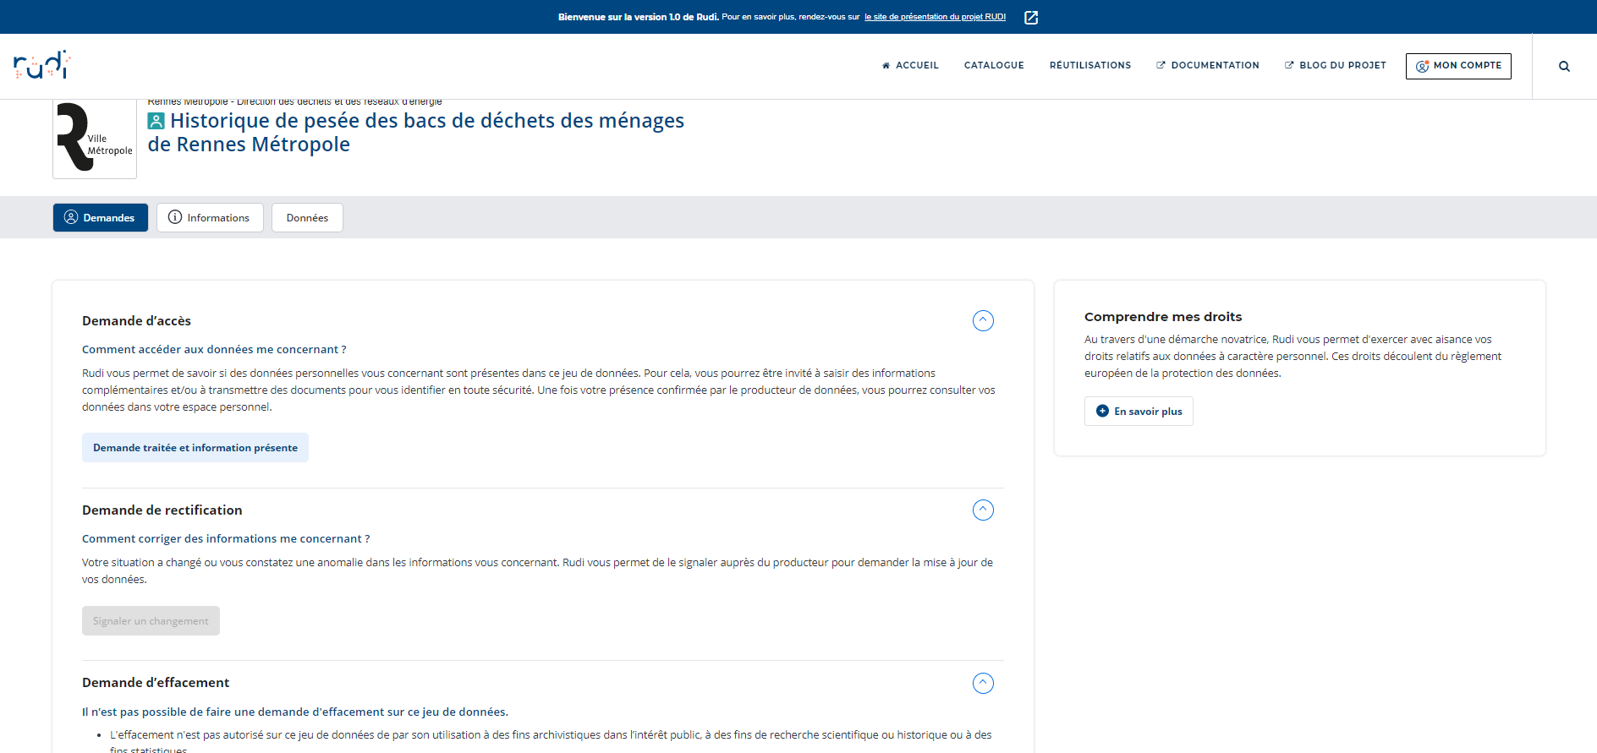The image size is (1597, 753).
Task: Select the Demandes tab
Action: (x=100, y=217)
